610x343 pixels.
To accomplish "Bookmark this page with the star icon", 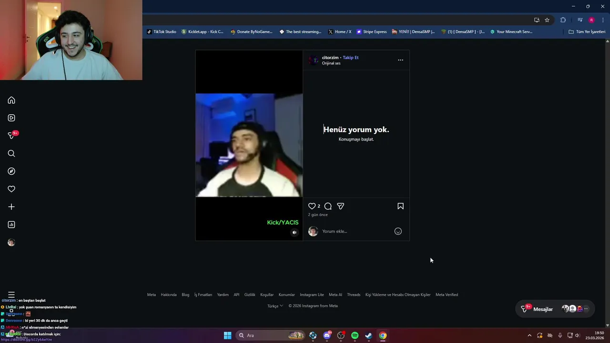I will pyautogui.click(x=547, y=20).
